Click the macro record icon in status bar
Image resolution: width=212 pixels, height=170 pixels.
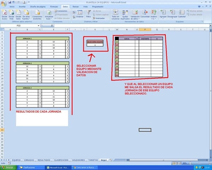click(9, 163)
